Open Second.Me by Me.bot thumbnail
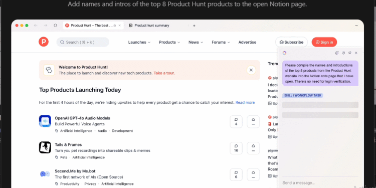376x188 pixels. click(45, 174)
